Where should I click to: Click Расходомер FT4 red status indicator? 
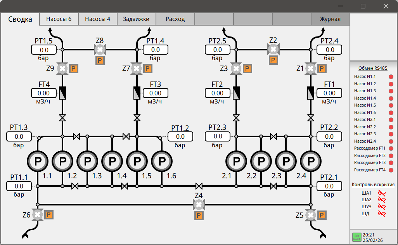point(391,170)
